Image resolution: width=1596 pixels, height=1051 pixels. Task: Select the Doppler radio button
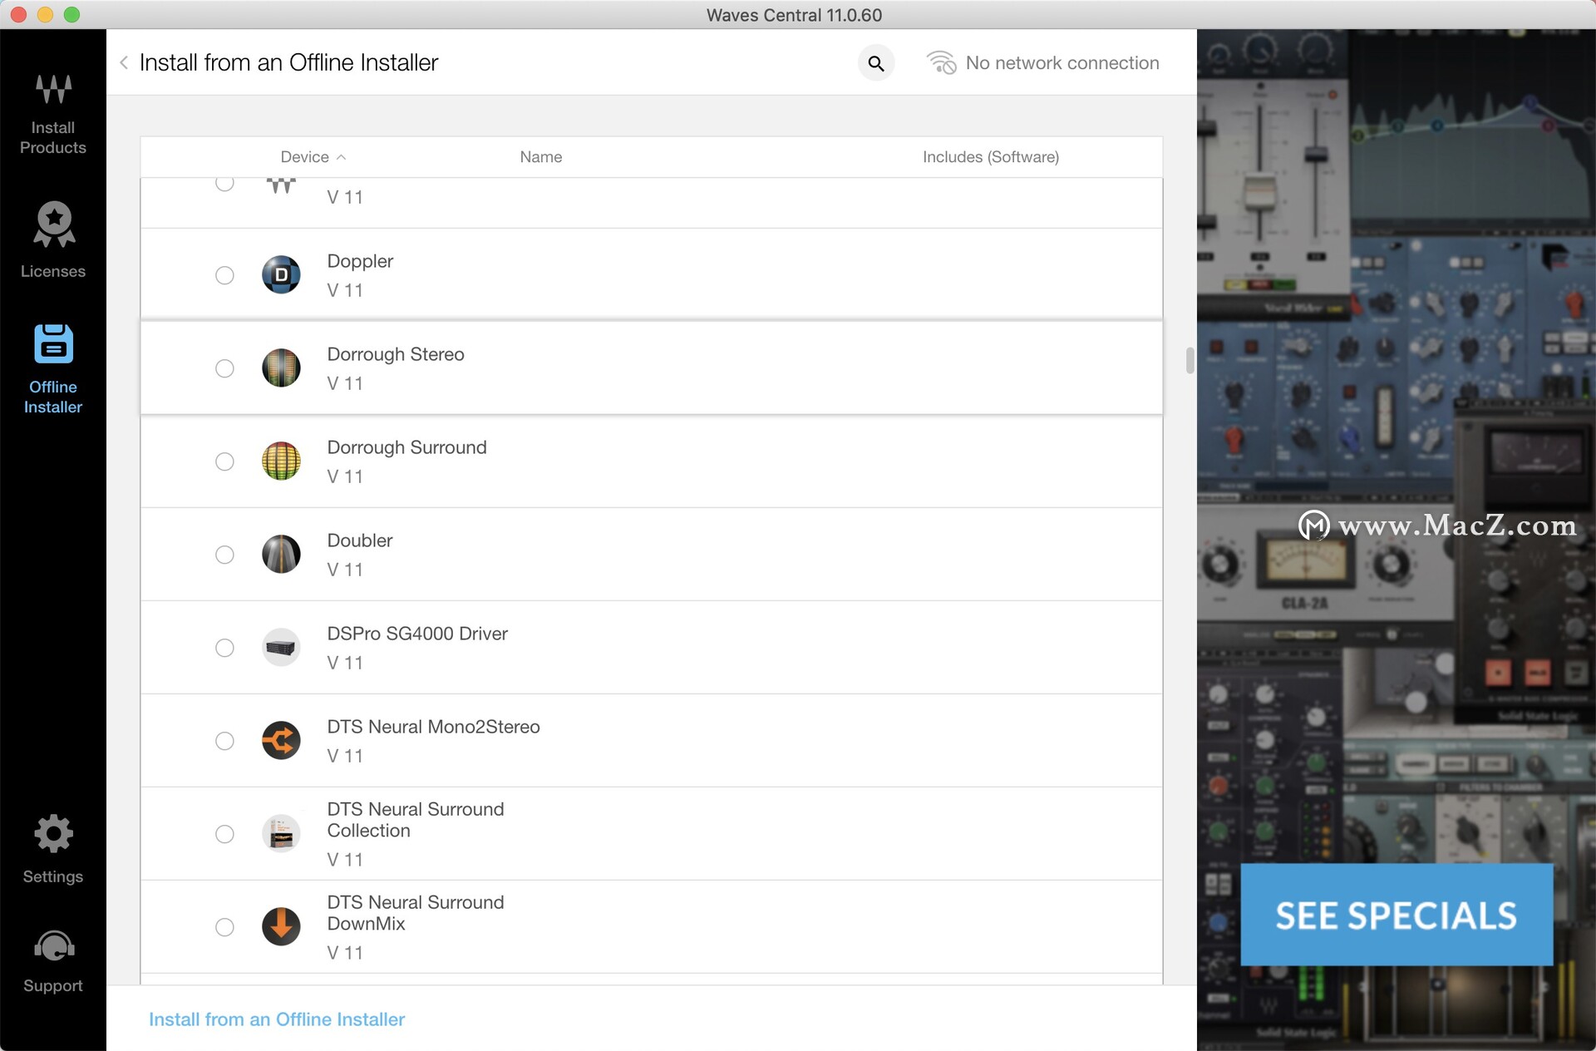click(224, 275)
